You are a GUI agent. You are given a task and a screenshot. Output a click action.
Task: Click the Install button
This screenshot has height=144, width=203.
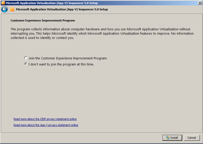point(172,138)
